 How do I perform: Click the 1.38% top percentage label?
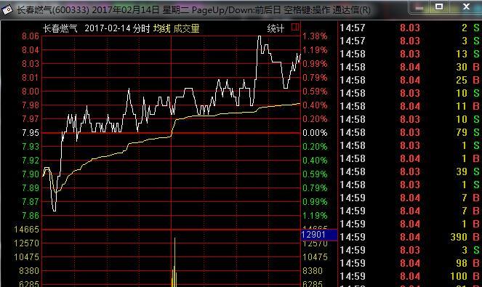click(315, 36)
